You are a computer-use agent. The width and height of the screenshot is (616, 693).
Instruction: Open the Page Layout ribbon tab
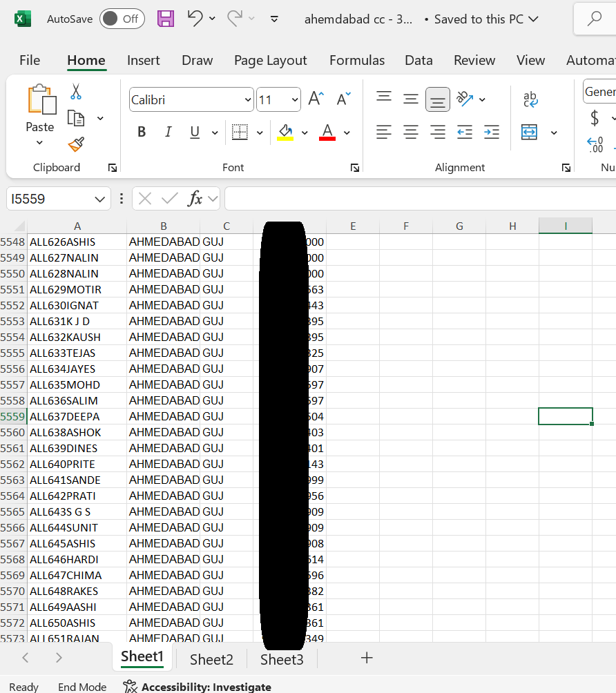click(270, 61)
